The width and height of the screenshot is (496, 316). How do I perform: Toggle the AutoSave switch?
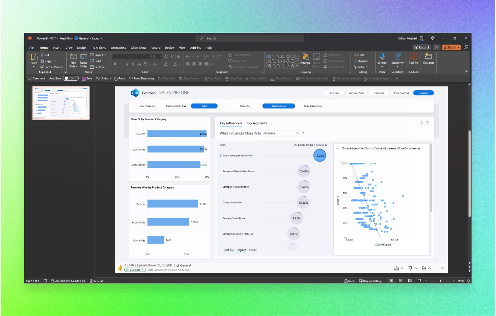(70, 78)
